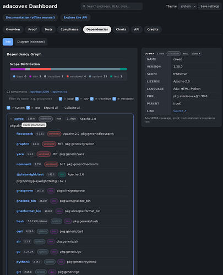Viewport: 223px width, 275px height.
Task: Expand all dependency nodes
Action: pos(51,108)
